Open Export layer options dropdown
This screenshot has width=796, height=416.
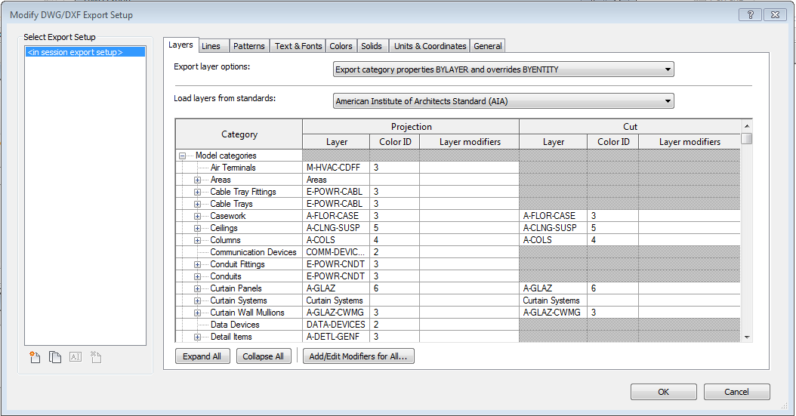tap(504, 69)
